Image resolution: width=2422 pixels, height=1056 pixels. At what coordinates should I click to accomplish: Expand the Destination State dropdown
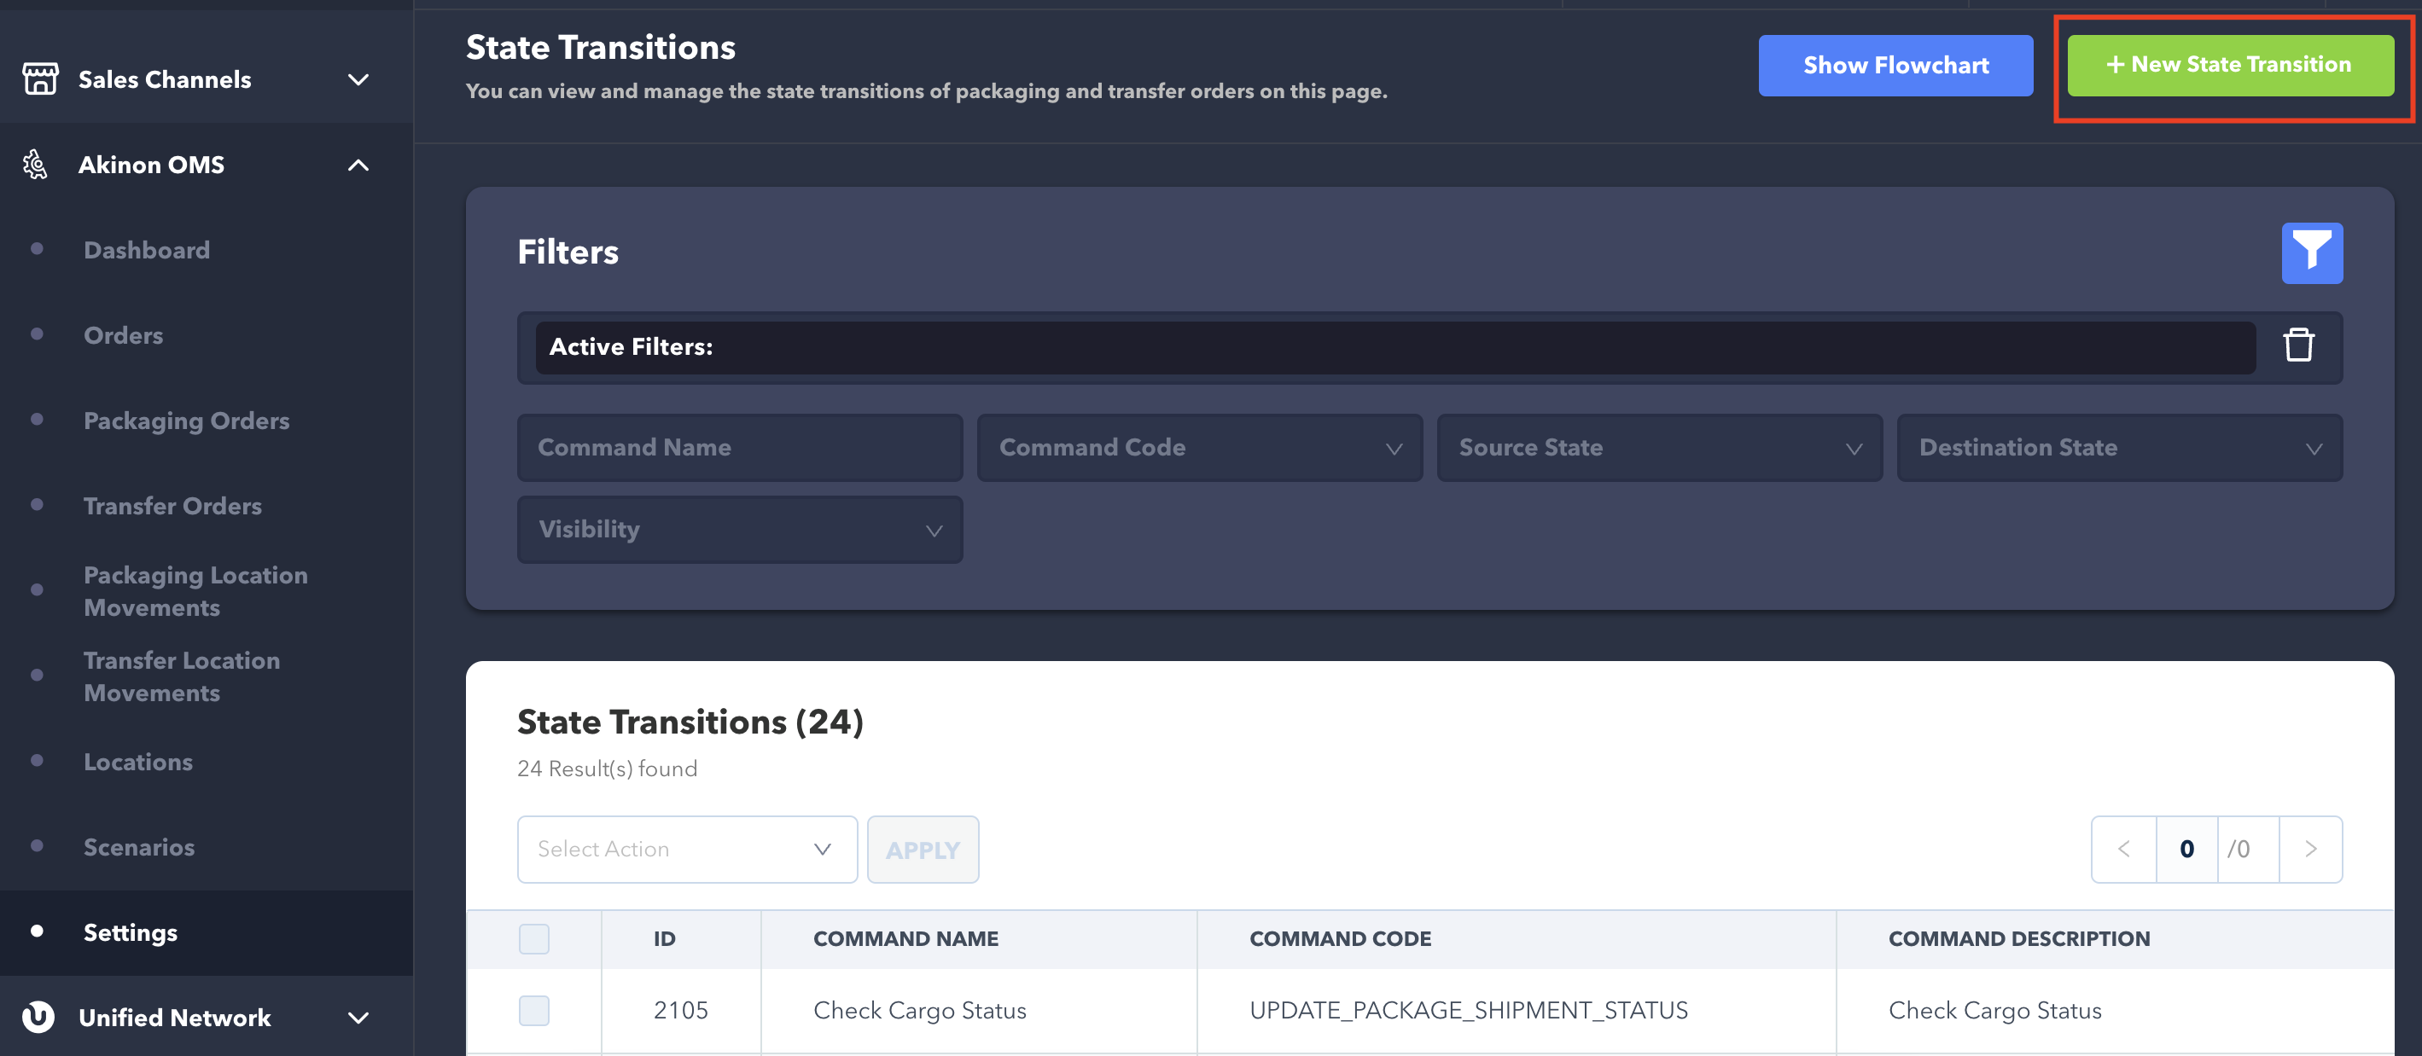click(x=2118, y=448)
